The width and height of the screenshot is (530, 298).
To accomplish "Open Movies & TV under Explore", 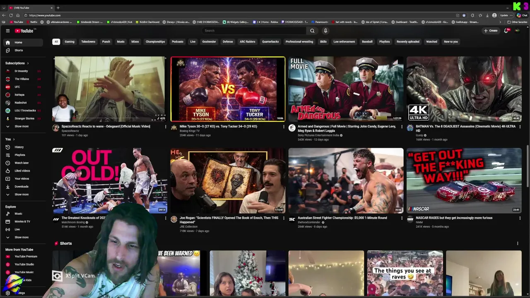I will click(x=23, y=221).
